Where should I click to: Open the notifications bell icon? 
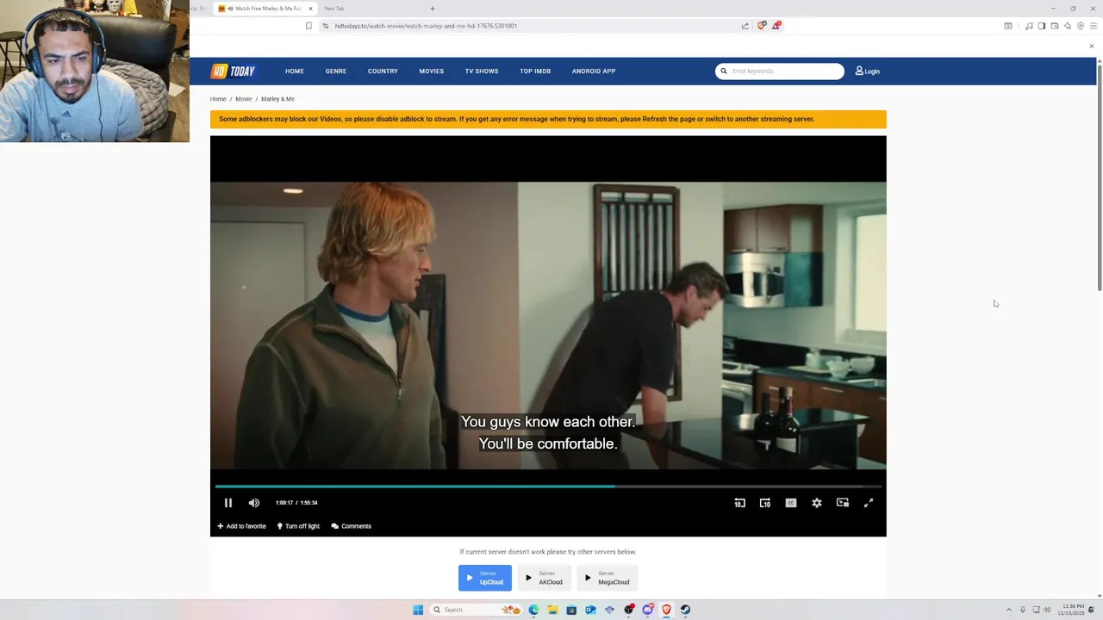(1091, 610)
